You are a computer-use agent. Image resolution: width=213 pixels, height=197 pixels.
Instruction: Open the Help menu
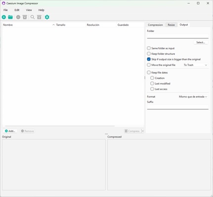[42, 10]
